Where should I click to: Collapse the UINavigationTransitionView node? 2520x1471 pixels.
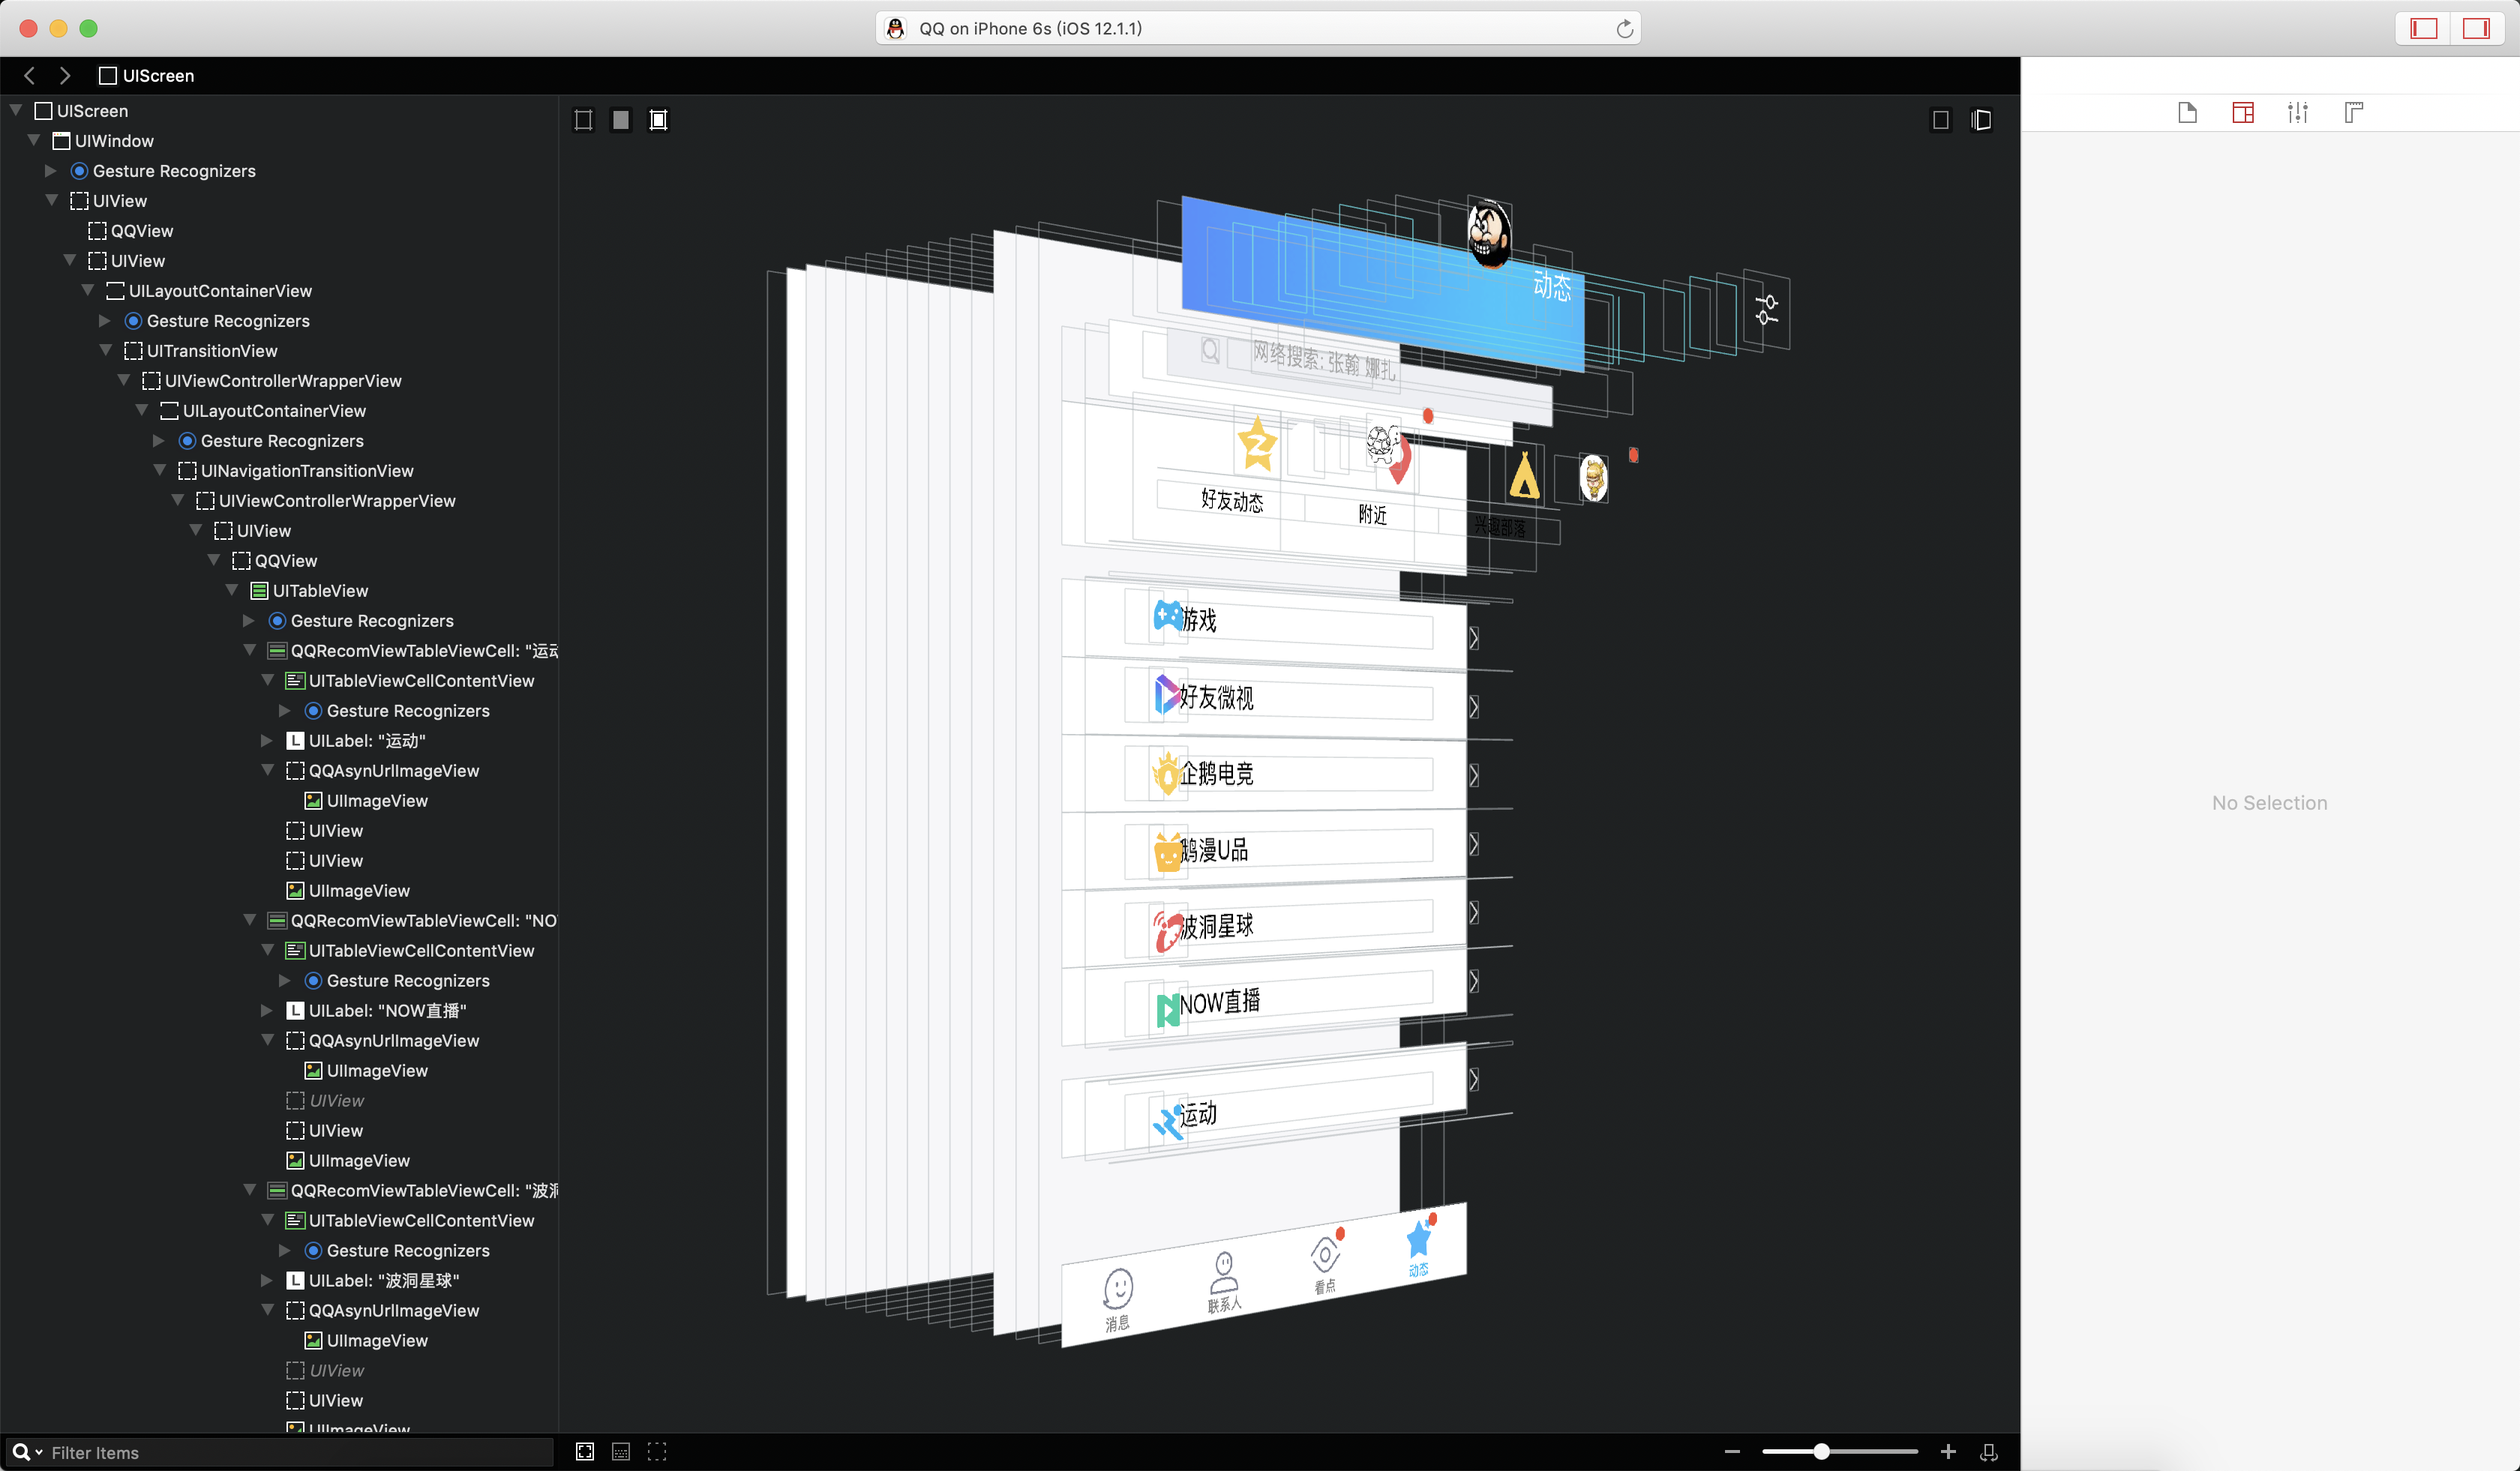160,469
